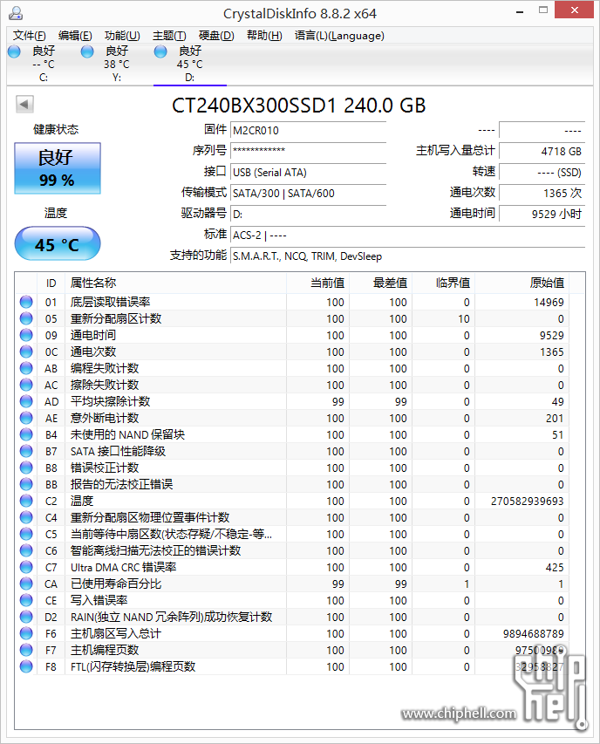Click status orb for AD 平均块擦除计数
The width and height of the screenshot is (600, 744).
[26, 401]
